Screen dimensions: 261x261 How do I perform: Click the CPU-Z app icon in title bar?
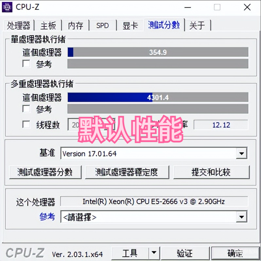click(x=7, y=7)
